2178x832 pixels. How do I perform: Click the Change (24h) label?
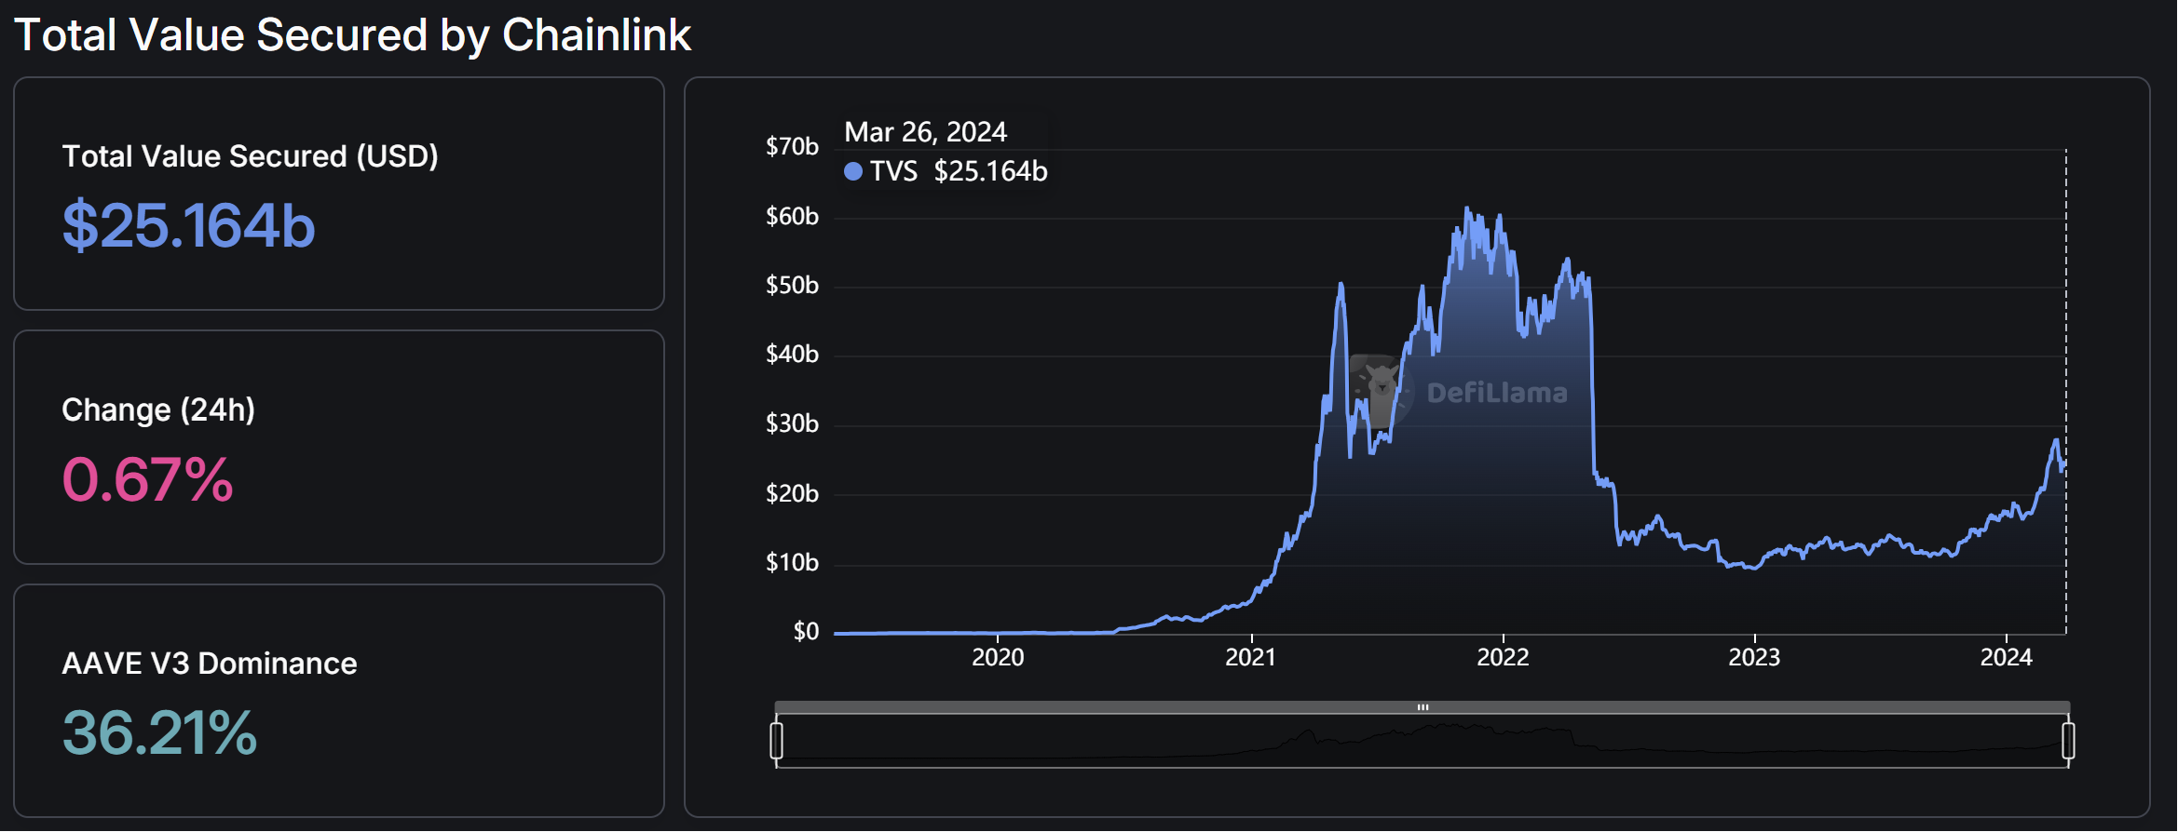tap(158, 409)
